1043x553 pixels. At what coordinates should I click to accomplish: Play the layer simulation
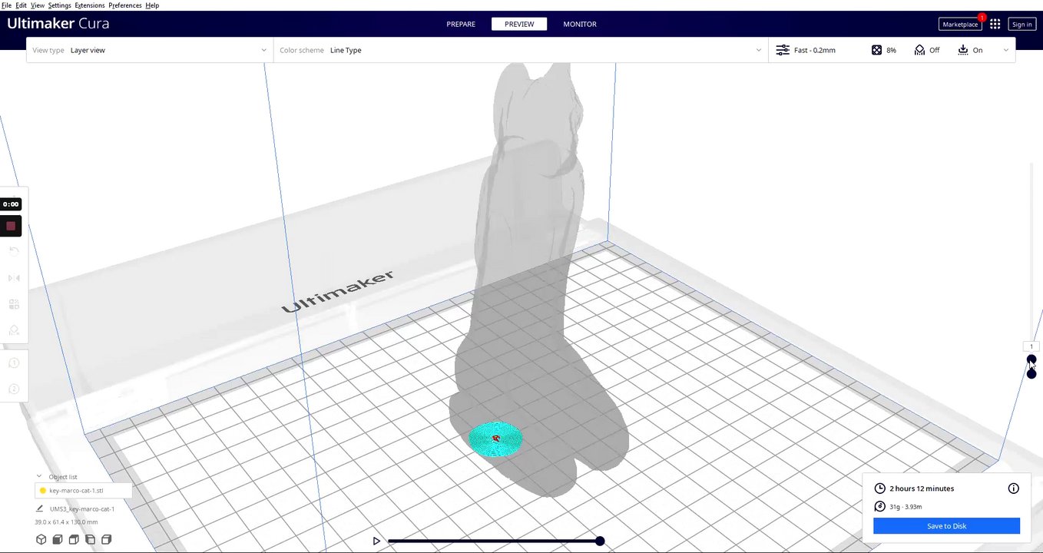pos(376,541)
